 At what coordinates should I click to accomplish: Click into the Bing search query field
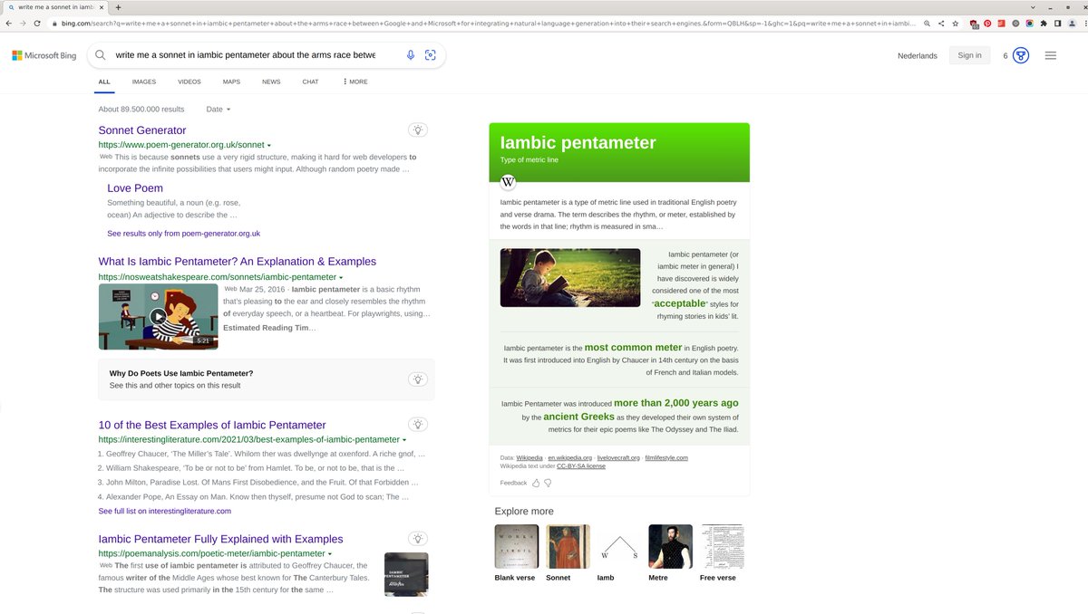[x=245, y=55]
